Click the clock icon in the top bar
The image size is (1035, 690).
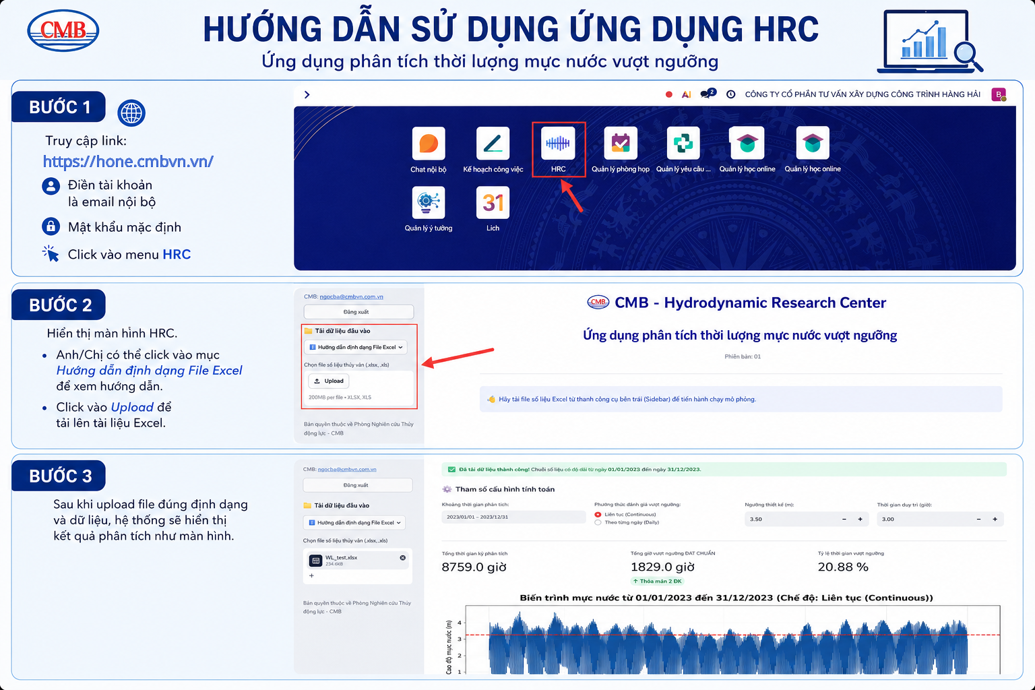tap(730, 94)
